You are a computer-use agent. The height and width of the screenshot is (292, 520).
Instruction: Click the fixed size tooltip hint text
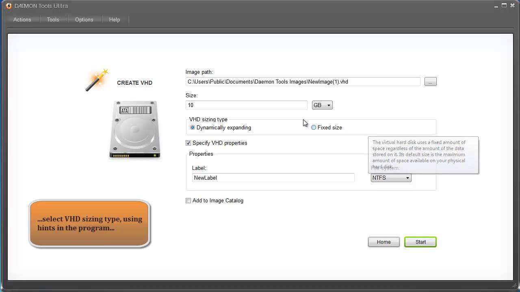click(420, 155)
